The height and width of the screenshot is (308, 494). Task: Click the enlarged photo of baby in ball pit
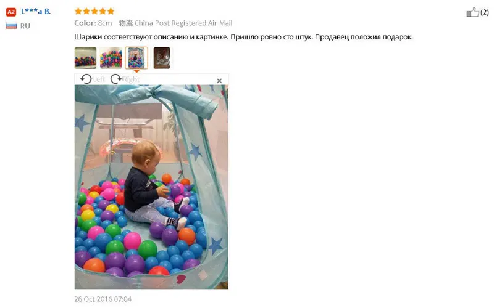click(151, 187)
